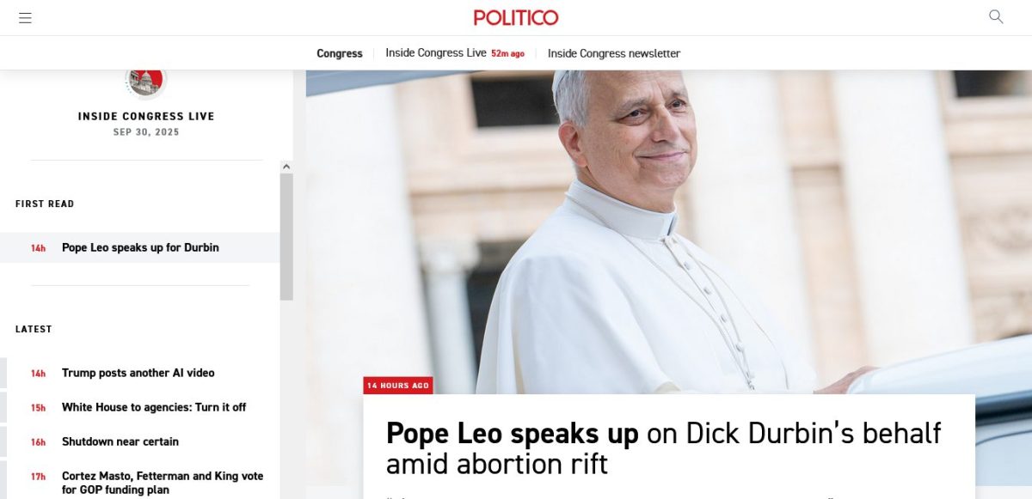
Task: Open Inside Congress newsletter link
Action: point(614,53)
